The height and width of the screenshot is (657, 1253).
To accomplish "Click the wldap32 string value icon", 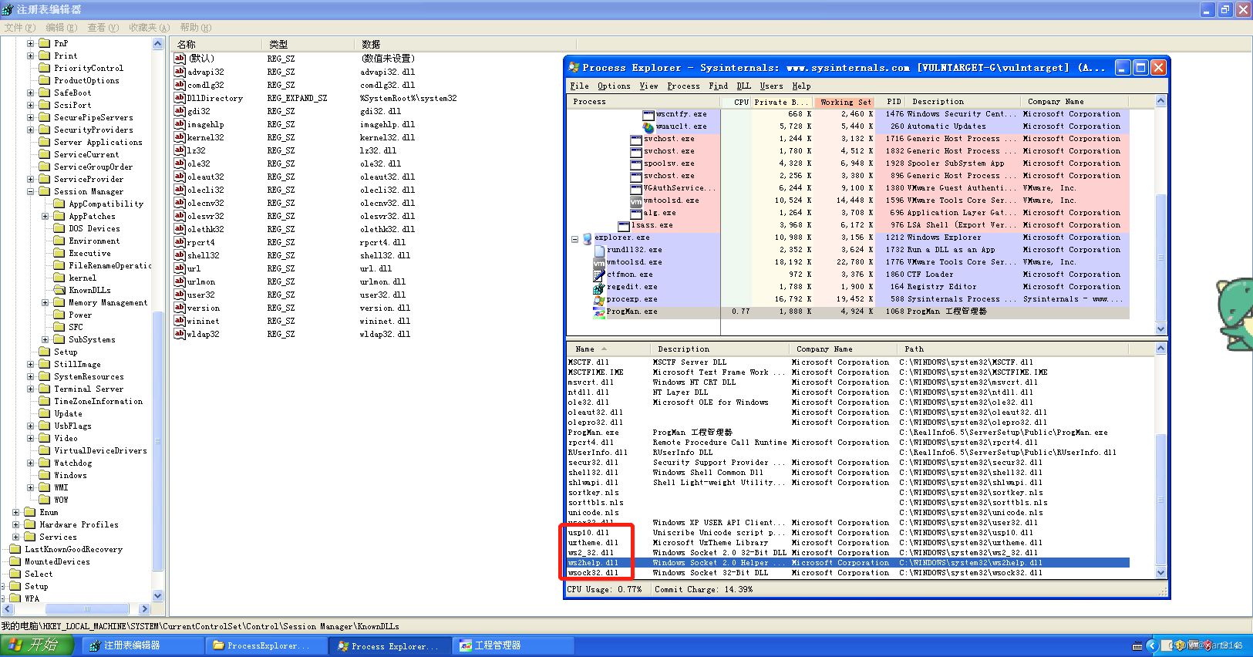I will (180, 334).
